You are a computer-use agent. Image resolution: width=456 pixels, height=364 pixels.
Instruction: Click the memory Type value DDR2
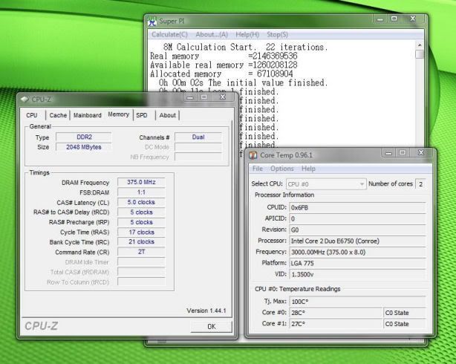coord(84,137)
